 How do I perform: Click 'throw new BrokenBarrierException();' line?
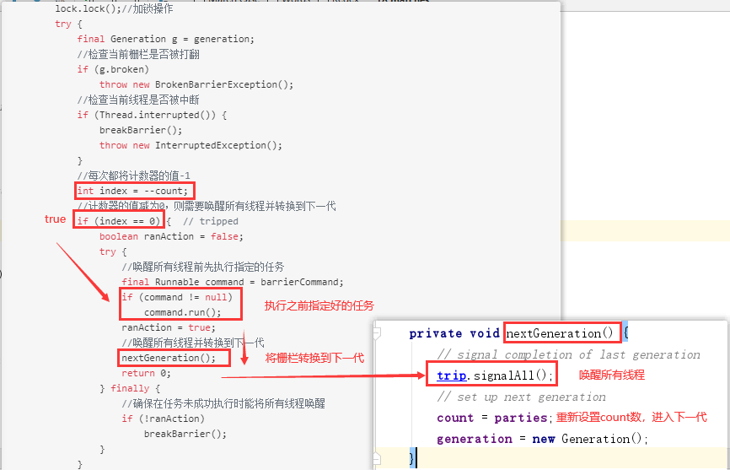(196, 84)
